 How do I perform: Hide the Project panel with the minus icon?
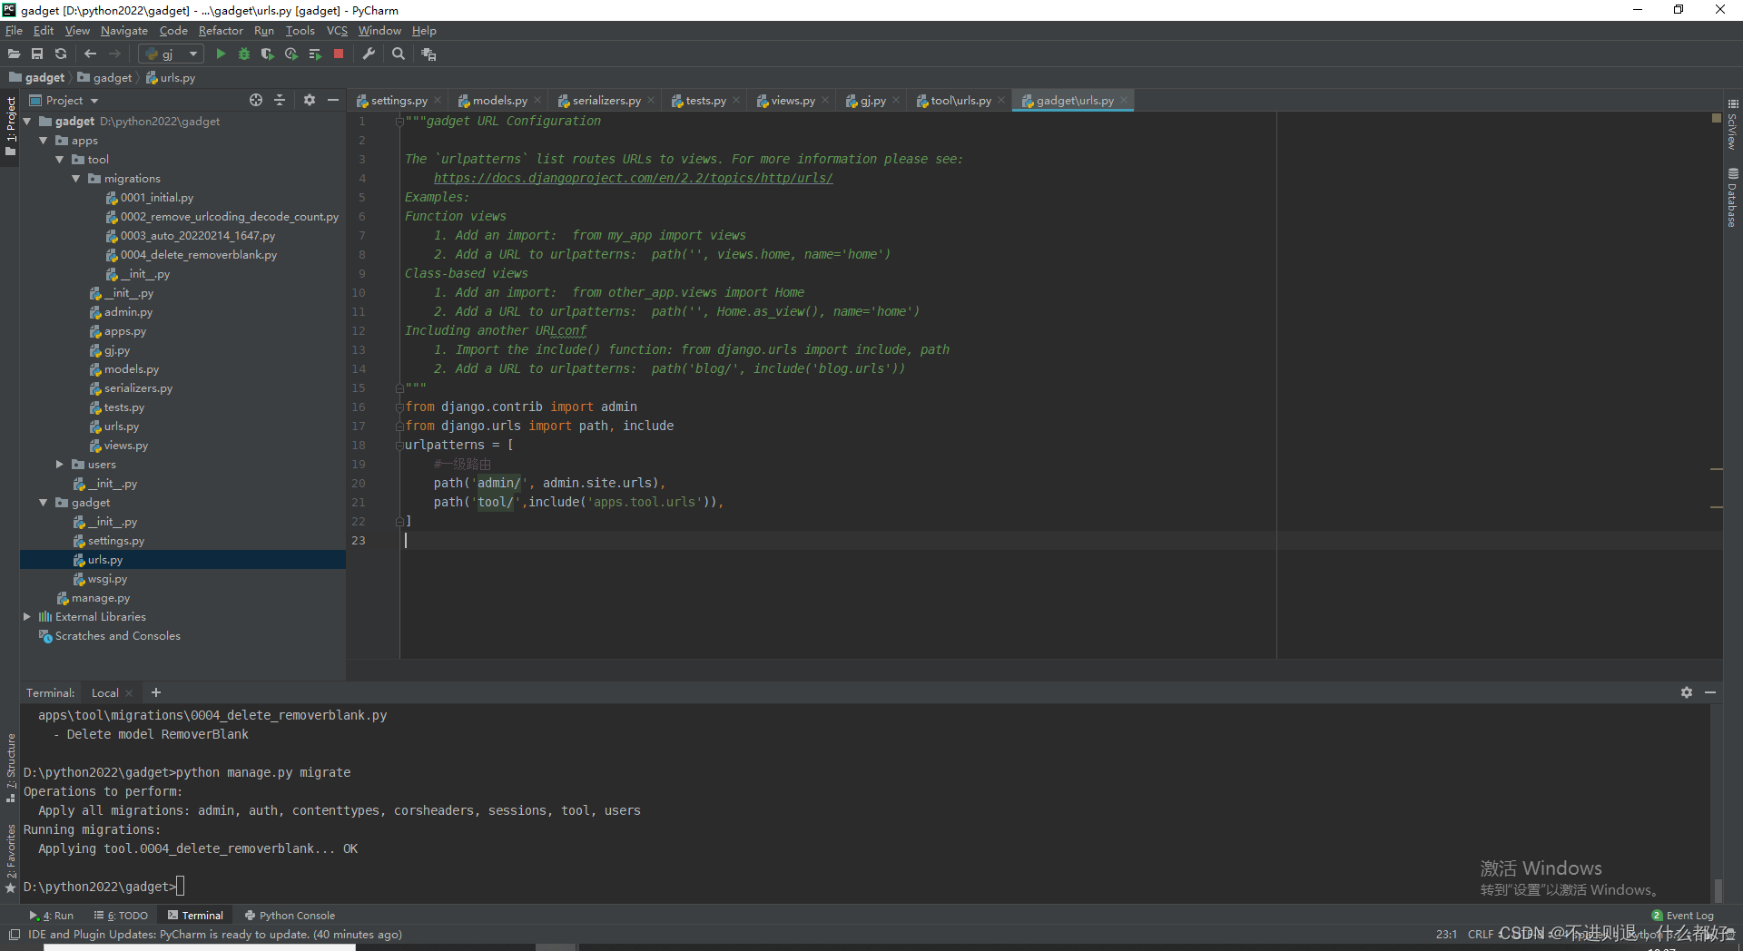click(333, 100)
